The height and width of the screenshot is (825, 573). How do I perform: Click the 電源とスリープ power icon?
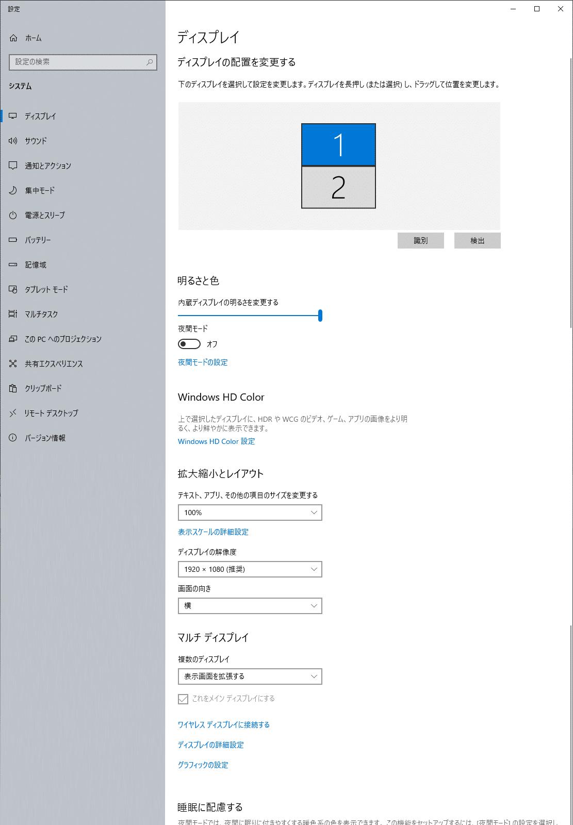point(13,215)
